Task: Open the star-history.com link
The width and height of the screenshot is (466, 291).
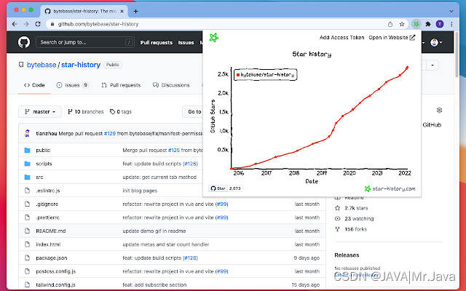Action: (390, 189)
